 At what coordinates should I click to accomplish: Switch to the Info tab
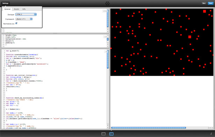point(24,9)
